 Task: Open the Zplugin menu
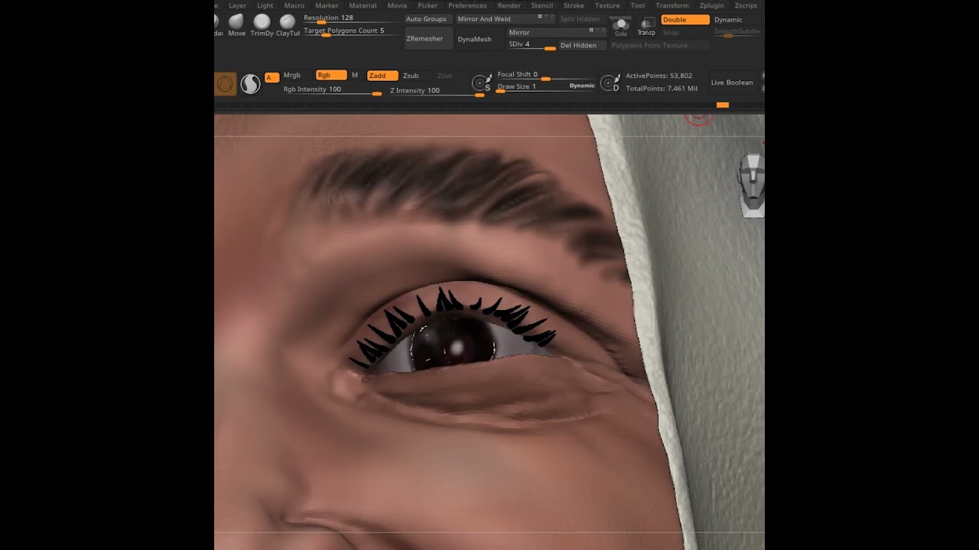click(x=711, y=5)
